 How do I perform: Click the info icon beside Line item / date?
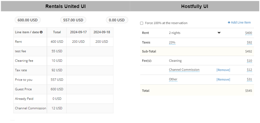pyautogui.click(x=41, y=32)
